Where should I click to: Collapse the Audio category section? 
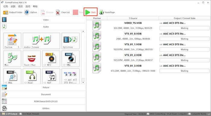tap(43, 27)
